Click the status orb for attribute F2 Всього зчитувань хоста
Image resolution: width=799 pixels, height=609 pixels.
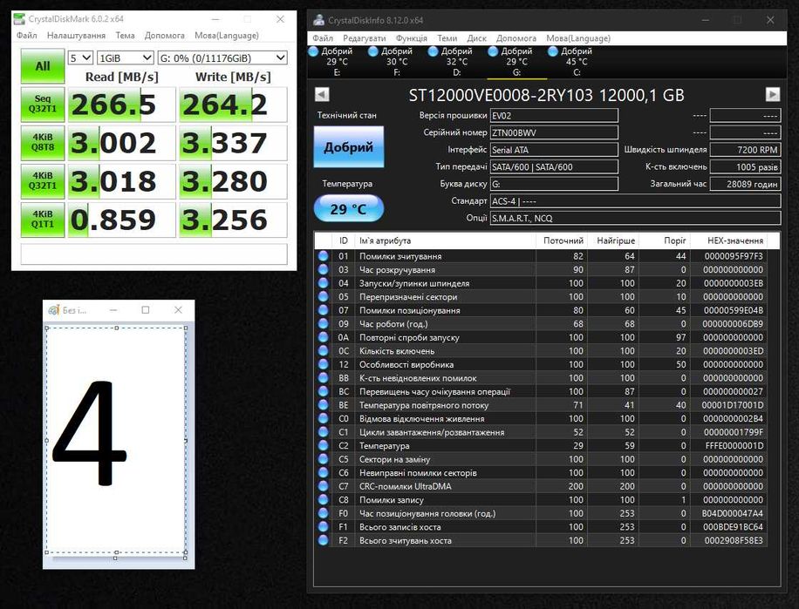click(x=323, y=540)
